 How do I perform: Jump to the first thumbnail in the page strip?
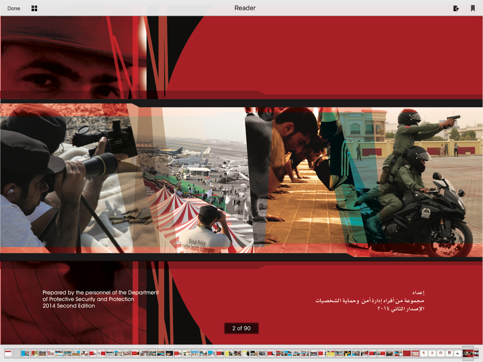coord(8,353)
